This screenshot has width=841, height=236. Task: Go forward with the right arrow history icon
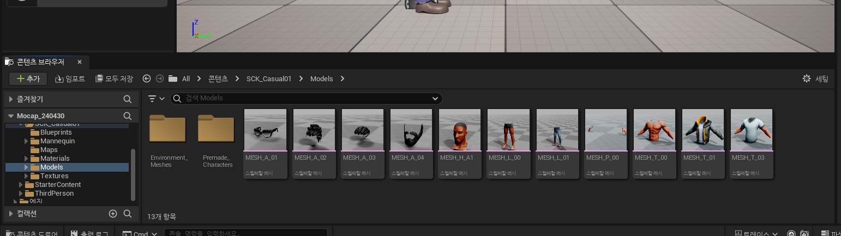160,79
